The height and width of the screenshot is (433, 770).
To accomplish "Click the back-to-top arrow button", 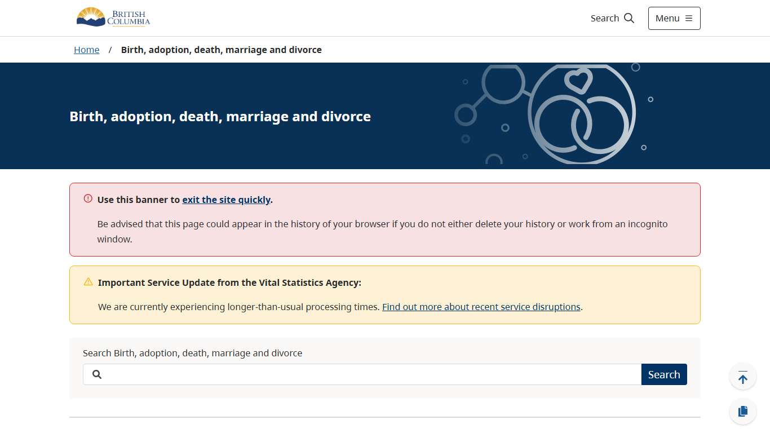I will pyautogui.click(x=742, y=376).
